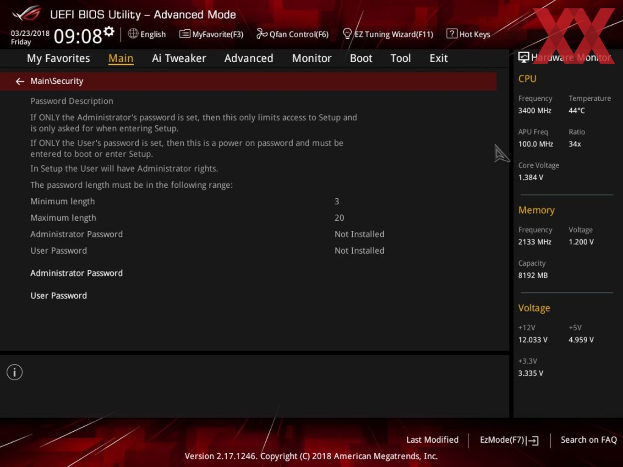623x467 pixels.
Task: Click User Password Not Installed status
Action: point(360,251)
